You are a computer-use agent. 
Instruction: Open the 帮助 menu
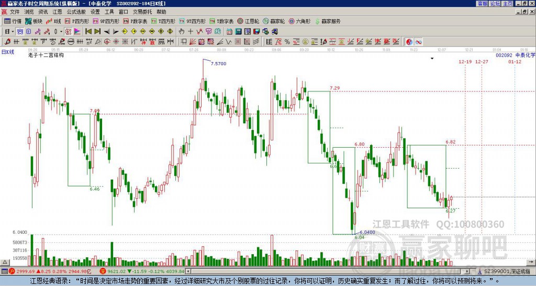pos(161,12)
